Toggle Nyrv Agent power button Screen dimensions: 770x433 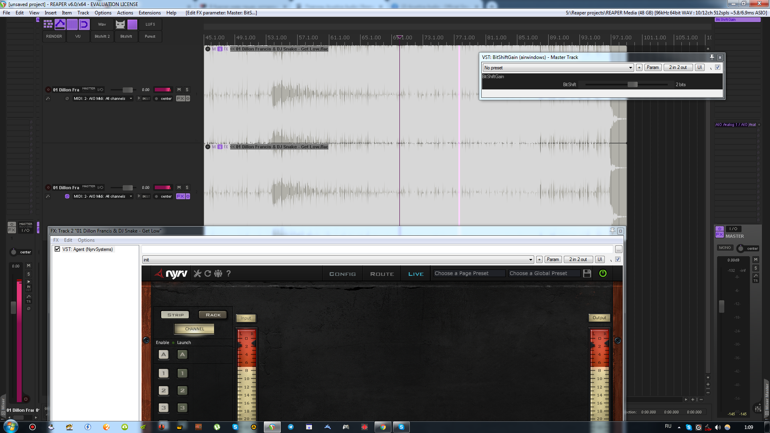coord(603,273)
